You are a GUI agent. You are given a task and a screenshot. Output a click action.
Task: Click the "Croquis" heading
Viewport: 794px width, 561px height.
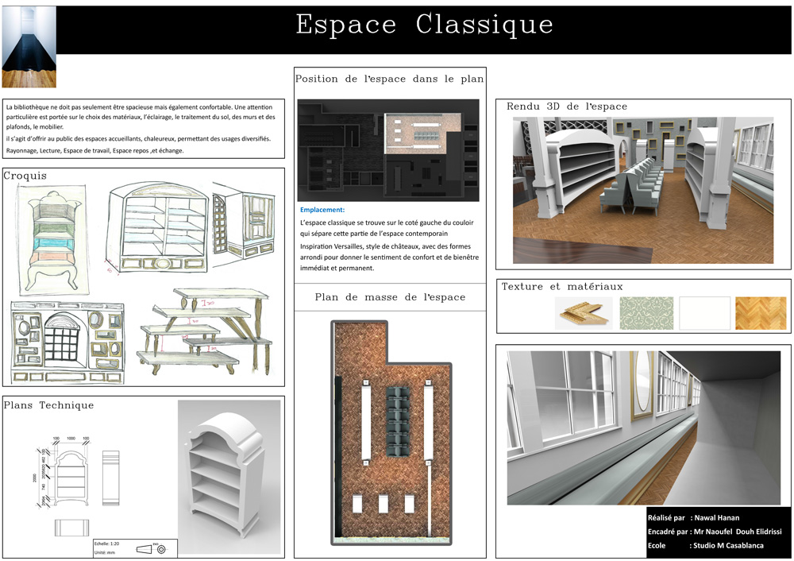(x=25, y=176)
